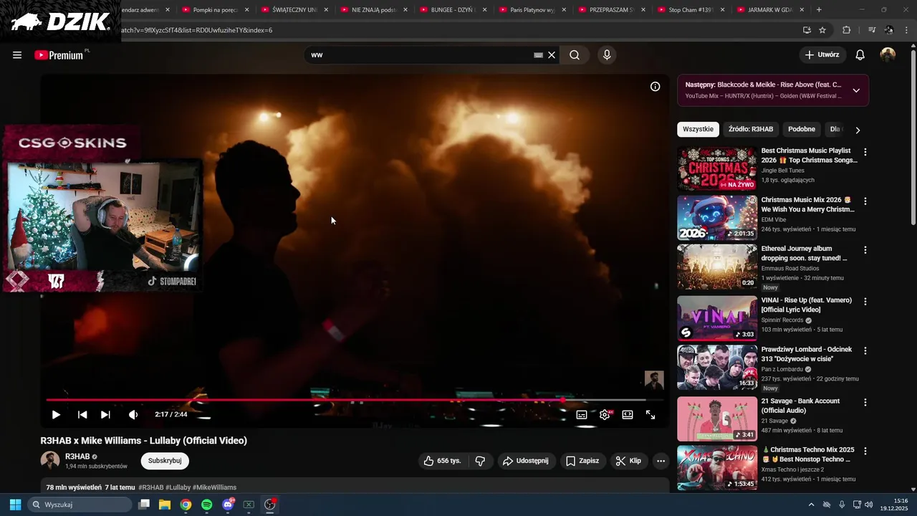The height and width of the screenshot is (516, 917).
Task: Open options for 21 Savage - Bank Account
Action: coord(865,403)
